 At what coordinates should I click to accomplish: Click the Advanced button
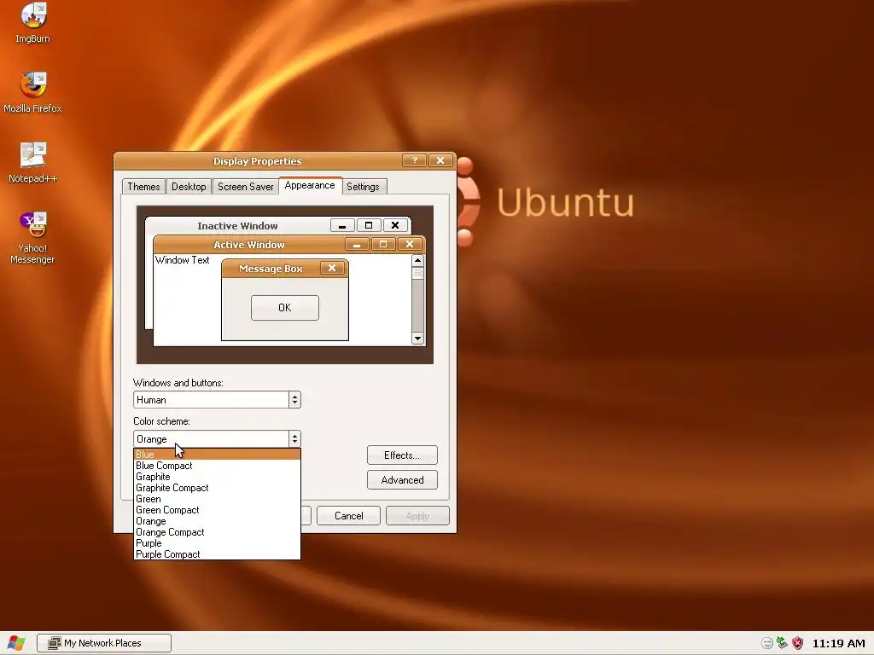402,479
